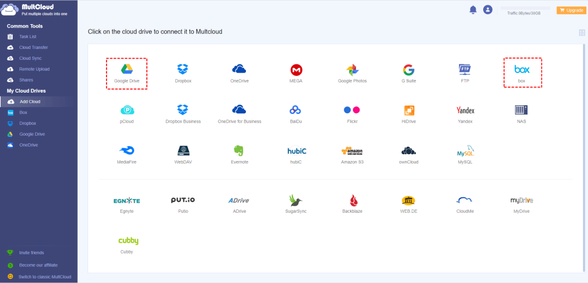Image resolution: width=588 pixels, height=283 pixels.
Task: Add CloudMe drive
Action: [465, 204]
